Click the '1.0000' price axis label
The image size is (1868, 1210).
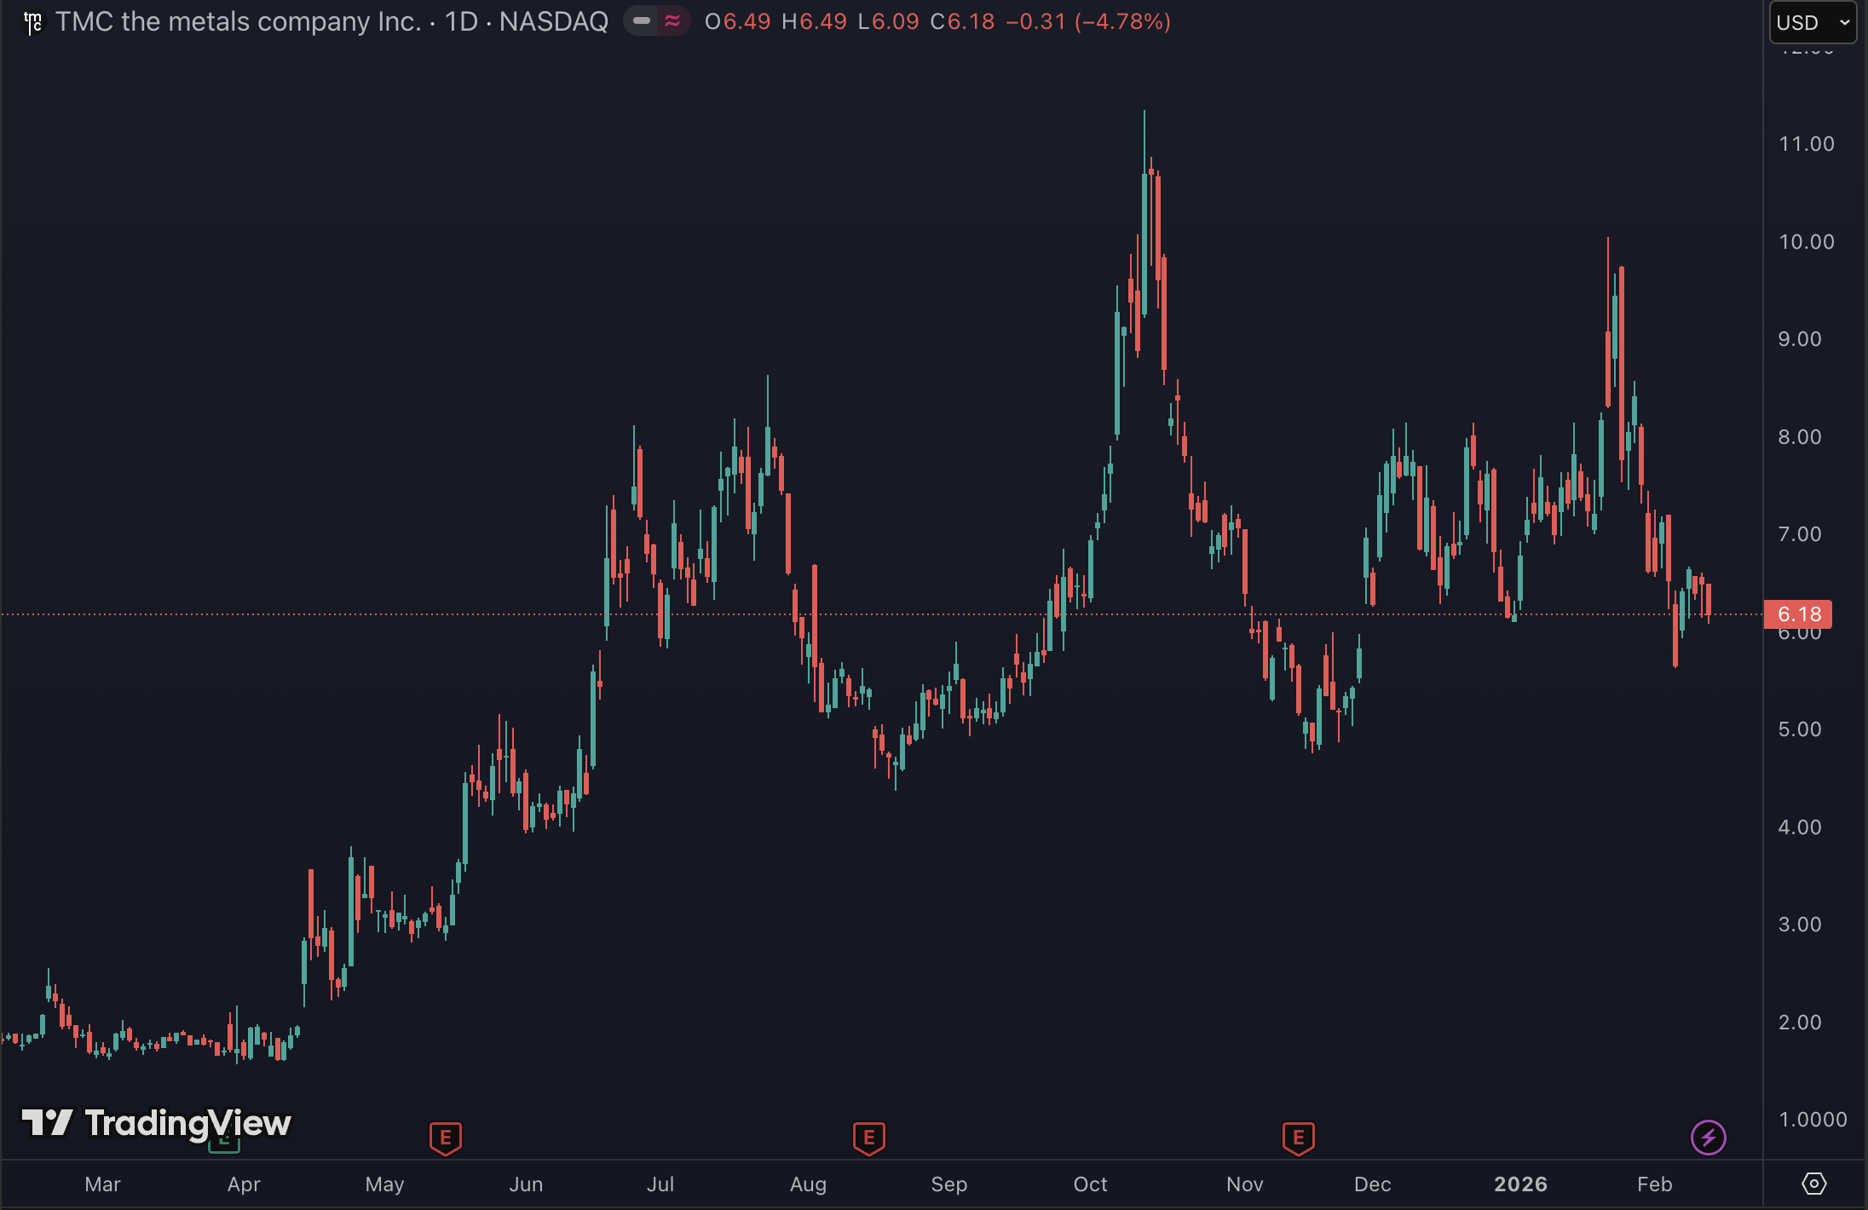click(x=1813, y=1120)
